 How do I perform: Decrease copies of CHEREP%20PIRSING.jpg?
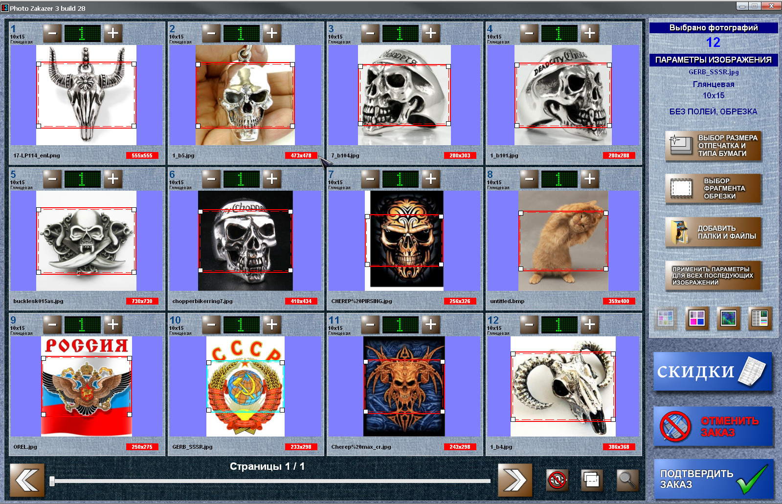tap(370, 179)
